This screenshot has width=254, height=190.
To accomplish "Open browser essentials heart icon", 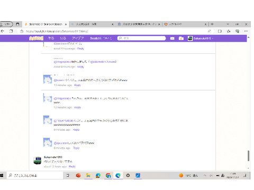I will (x=238, y=31).
